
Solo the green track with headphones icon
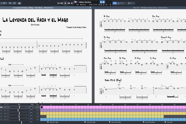click(7, 117)
